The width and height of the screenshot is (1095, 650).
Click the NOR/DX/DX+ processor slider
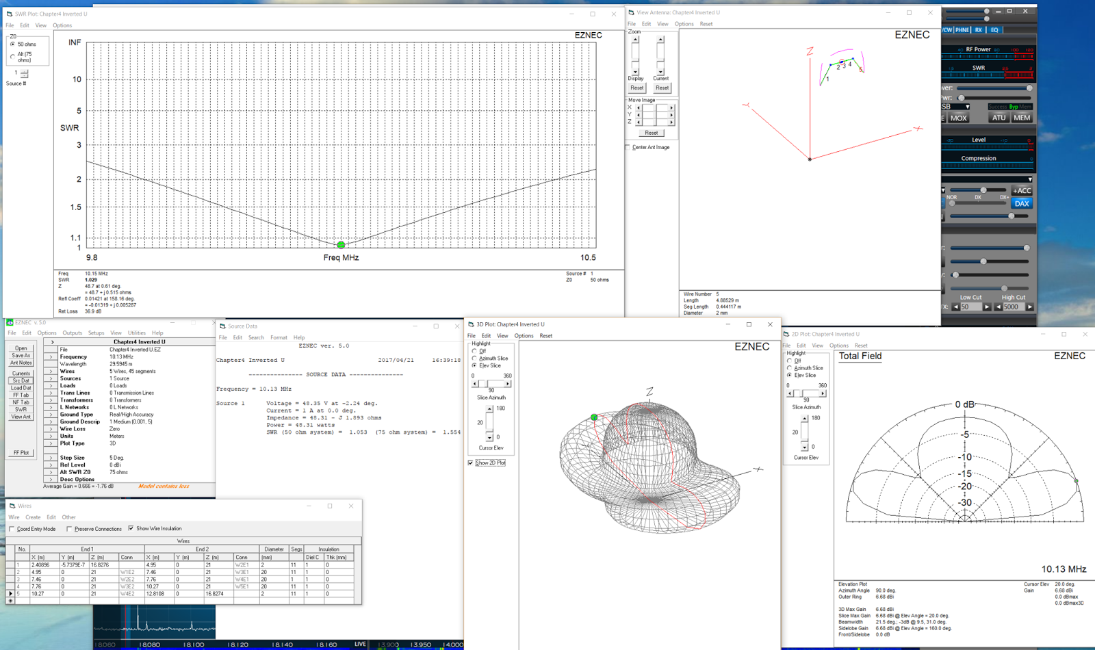979,203
